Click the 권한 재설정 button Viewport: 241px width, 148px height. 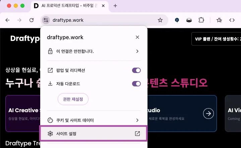click(73, 99)
